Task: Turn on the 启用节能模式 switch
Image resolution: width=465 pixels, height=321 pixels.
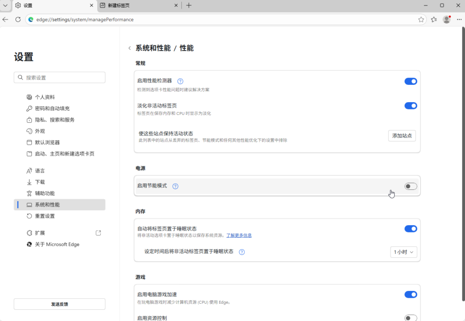Action: [x=411, y=186]
